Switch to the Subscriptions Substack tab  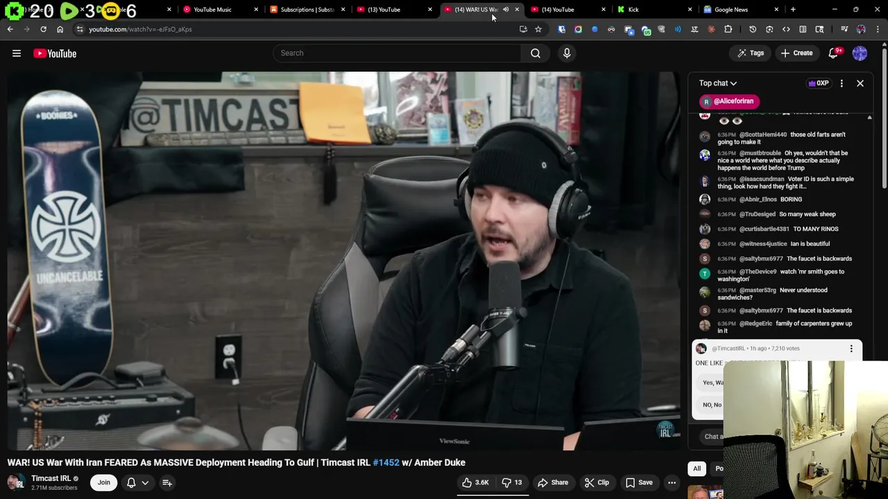point(308,10)
